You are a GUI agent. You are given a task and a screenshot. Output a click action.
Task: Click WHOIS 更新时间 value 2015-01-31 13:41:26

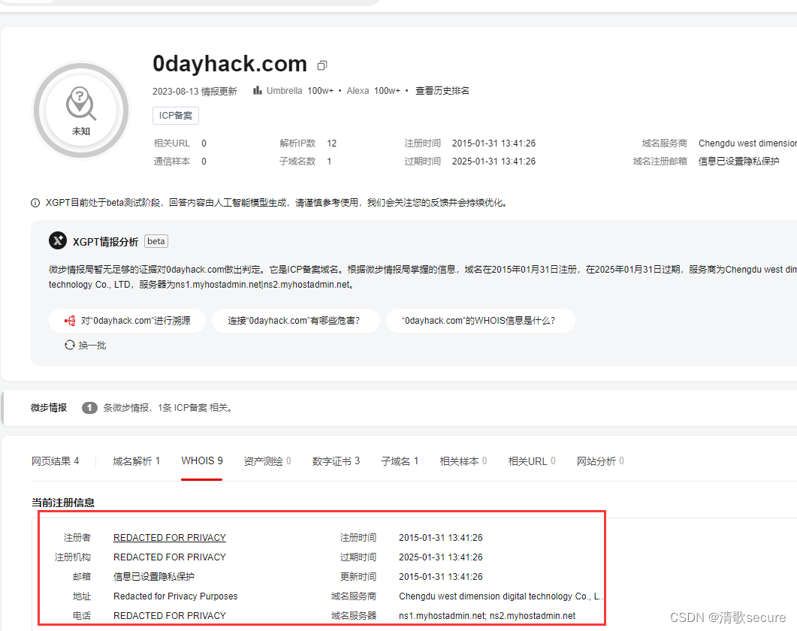pyautogui.click(x=441, y=577)
